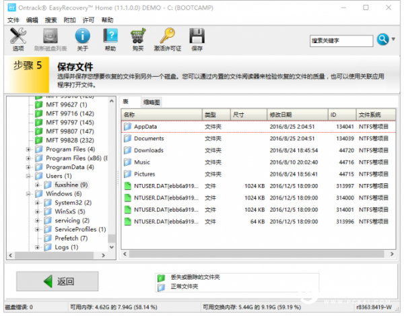
Task: Select NTUSER.DAT file with ID 313997
Action: pos(259,186)
